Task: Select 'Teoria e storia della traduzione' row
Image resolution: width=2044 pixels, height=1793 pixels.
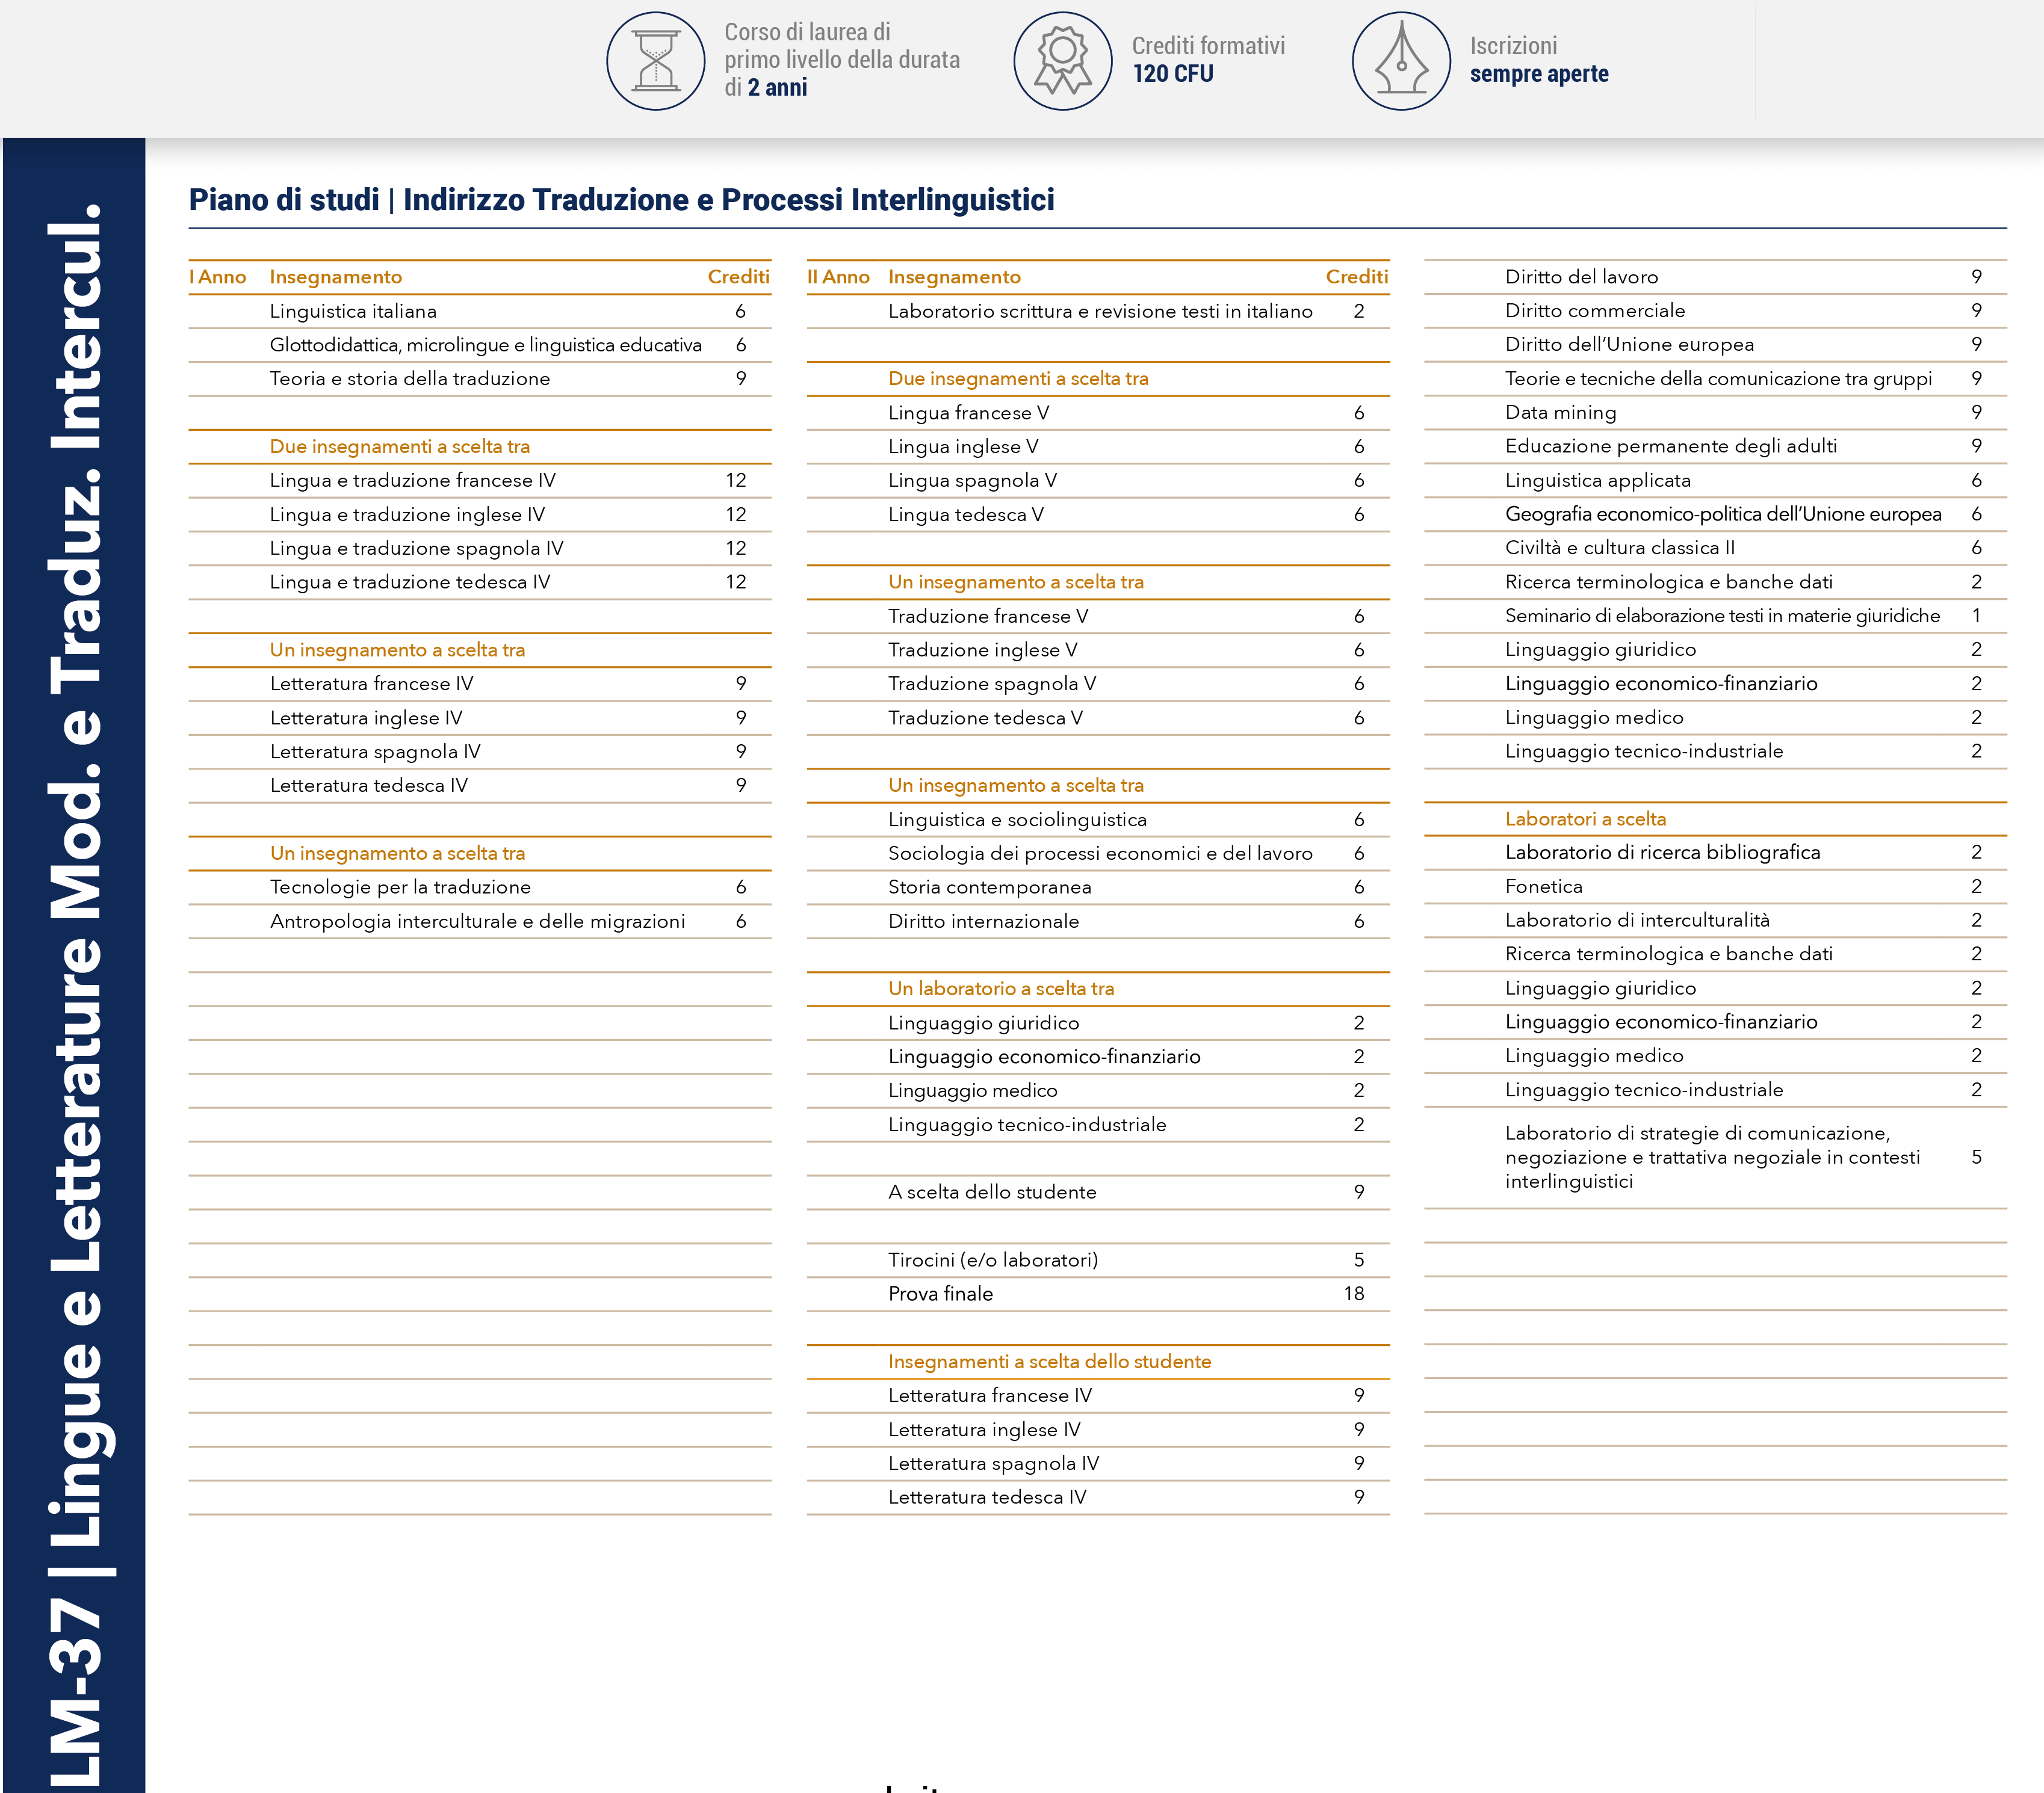Action: [x=480, y=379]
